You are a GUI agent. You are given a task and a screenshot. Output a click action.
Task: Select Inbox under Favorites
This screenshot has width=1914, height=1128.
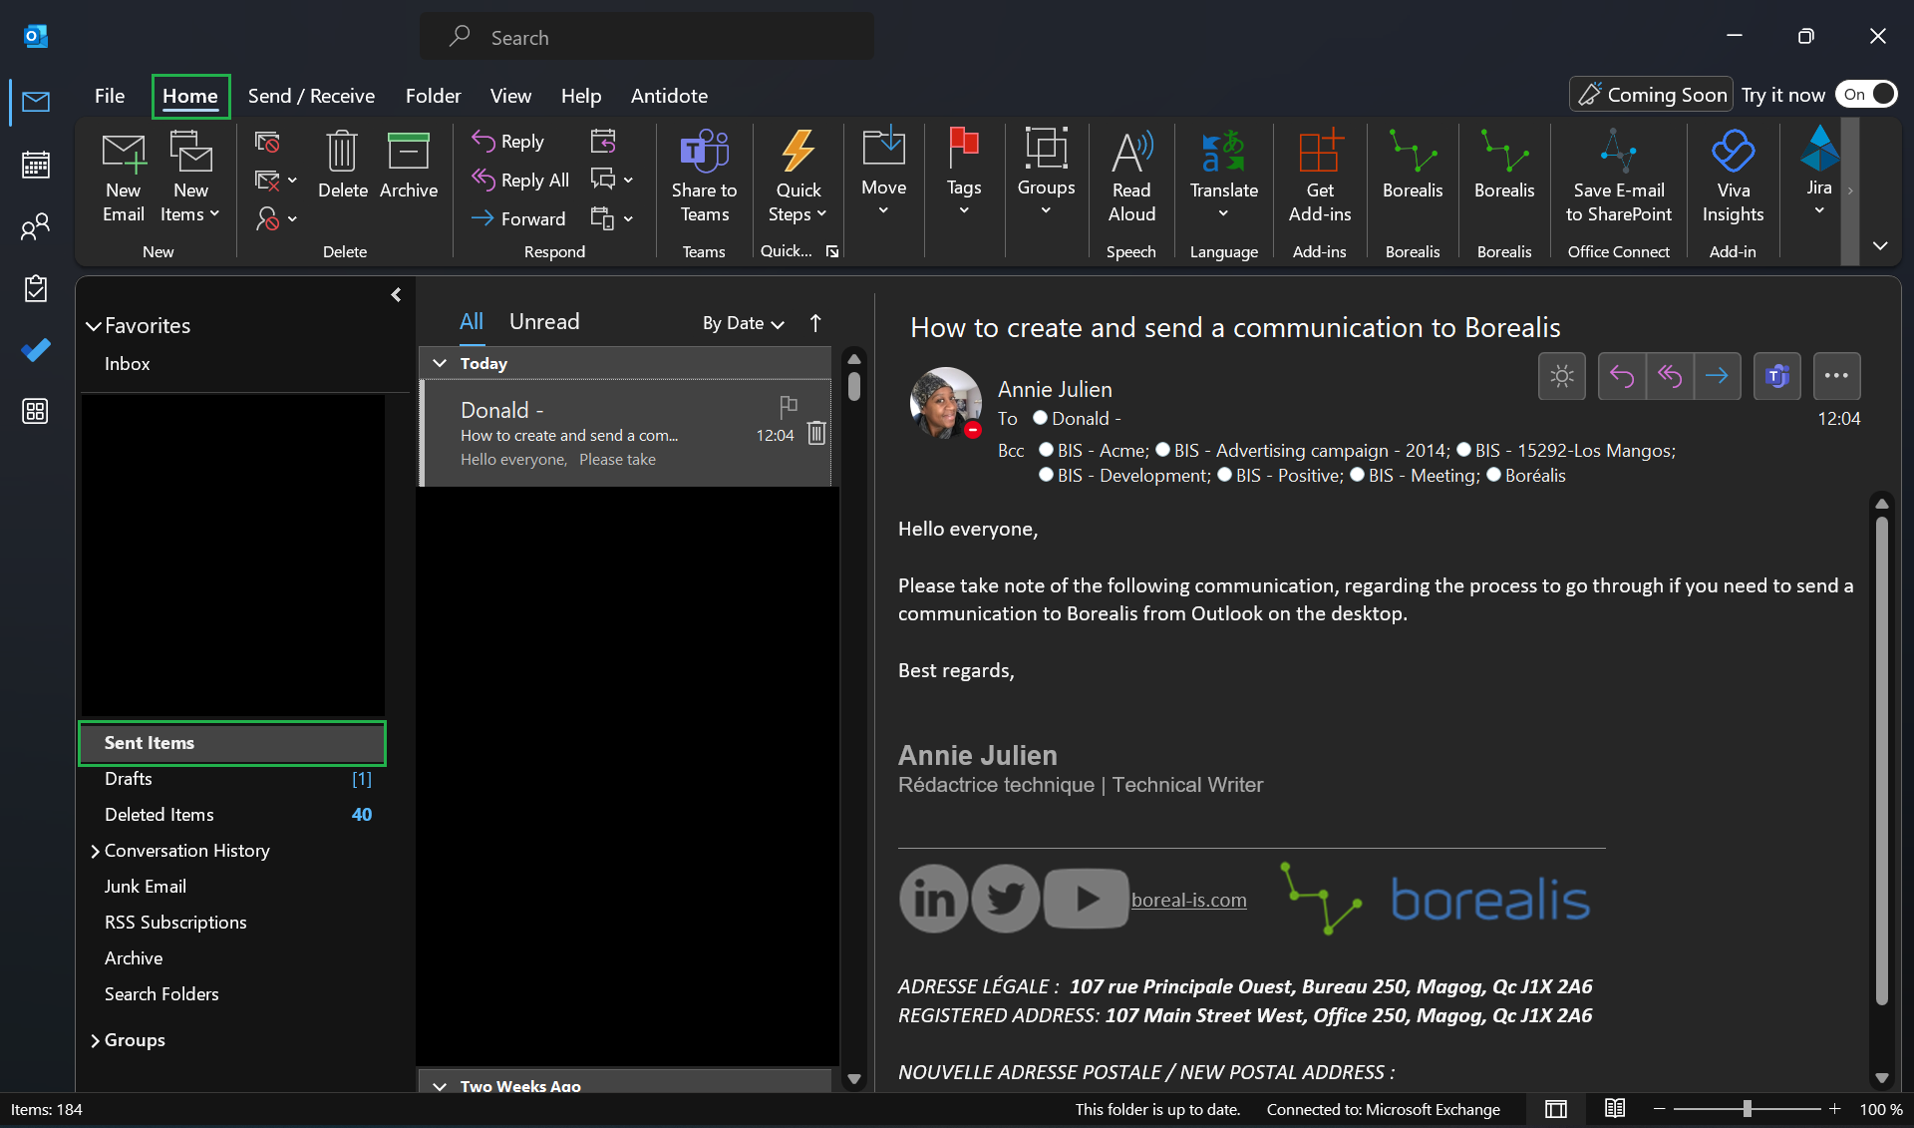pos(128,364)
